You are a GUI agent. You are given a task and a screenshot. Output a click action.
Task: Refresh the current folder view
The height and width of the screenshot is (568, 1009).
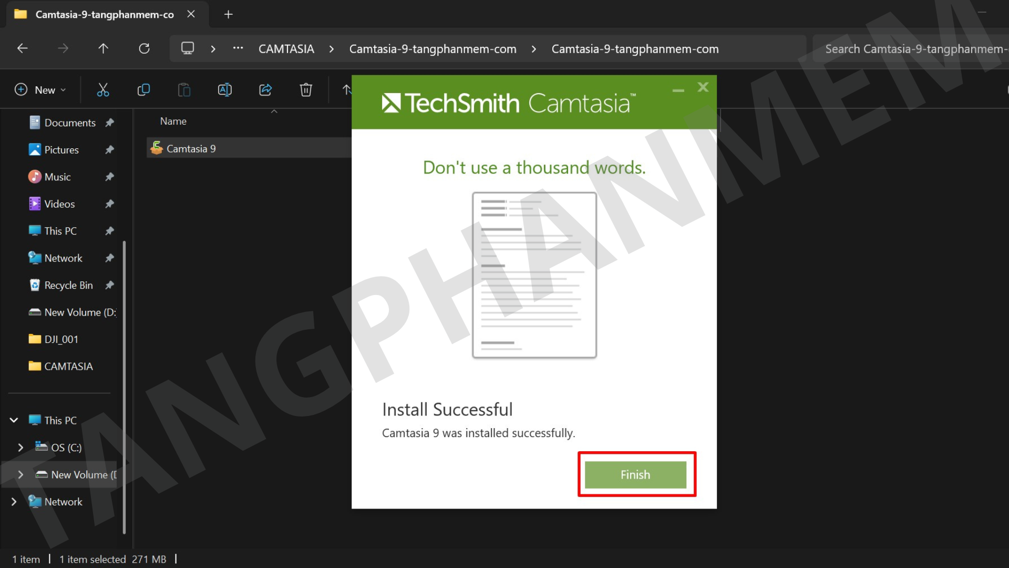144,48
